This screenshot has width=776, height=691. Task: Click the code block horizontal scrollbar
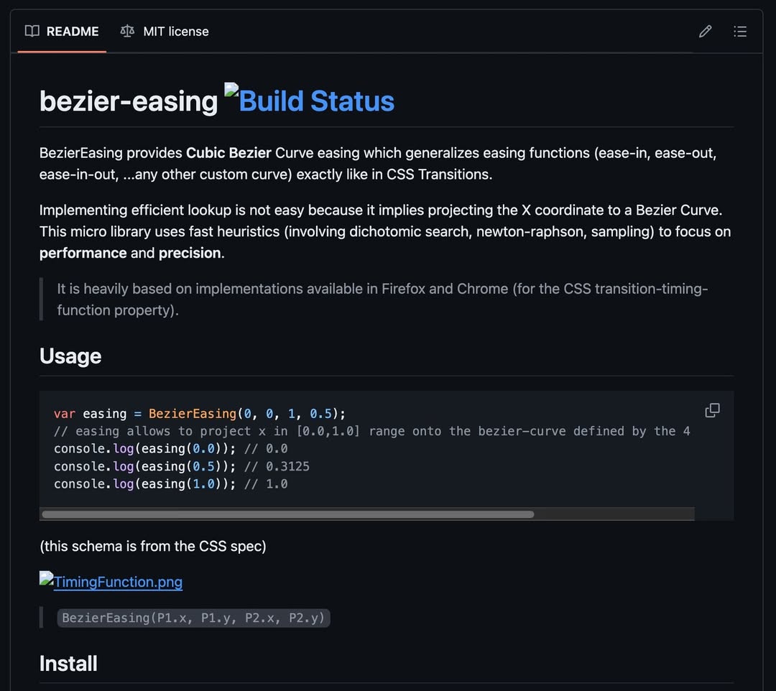(287, 514)
